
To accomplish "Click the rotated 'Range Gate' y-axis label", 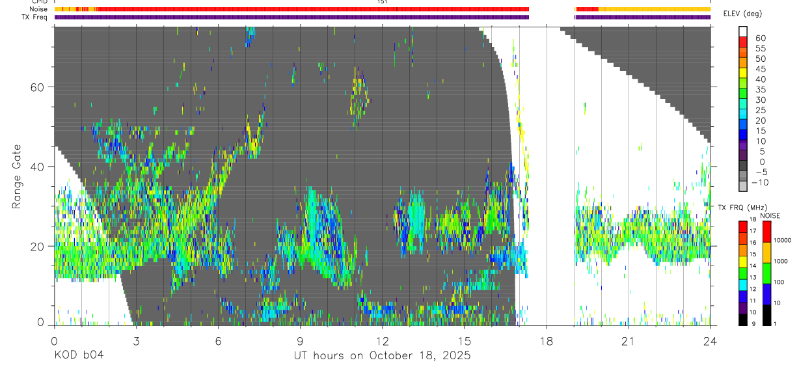I will point(16,176).
